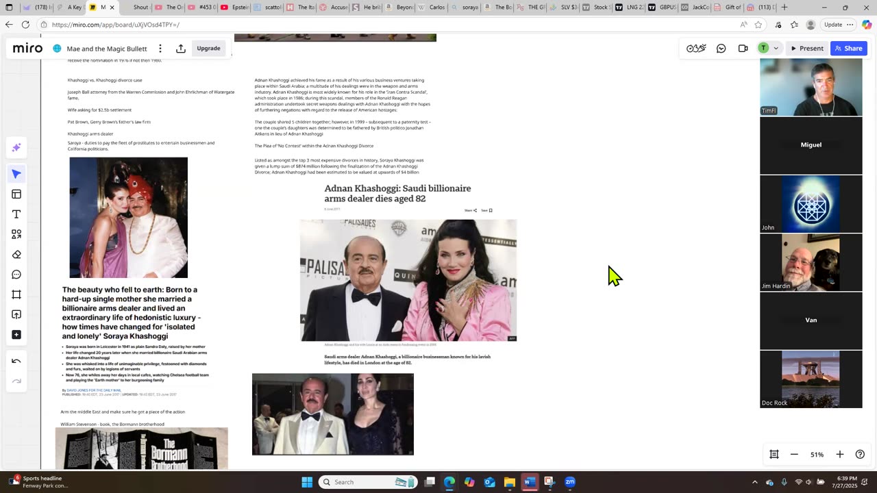Open the board options three-dot menu
Viewport: 877px width, 493px height.
[160, 49]
